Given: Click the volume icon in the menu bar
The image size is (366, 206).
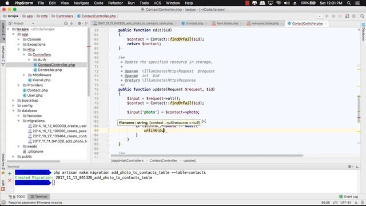Looking at the screenshot, I should pyautogui.click(x=287, y=3).
